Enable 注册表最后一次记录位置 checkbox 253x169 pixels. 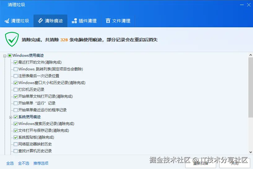click(x=16, y=76)
